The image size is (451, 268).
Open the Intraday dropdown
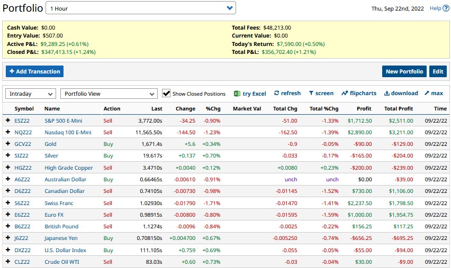(x=31, y=94)
